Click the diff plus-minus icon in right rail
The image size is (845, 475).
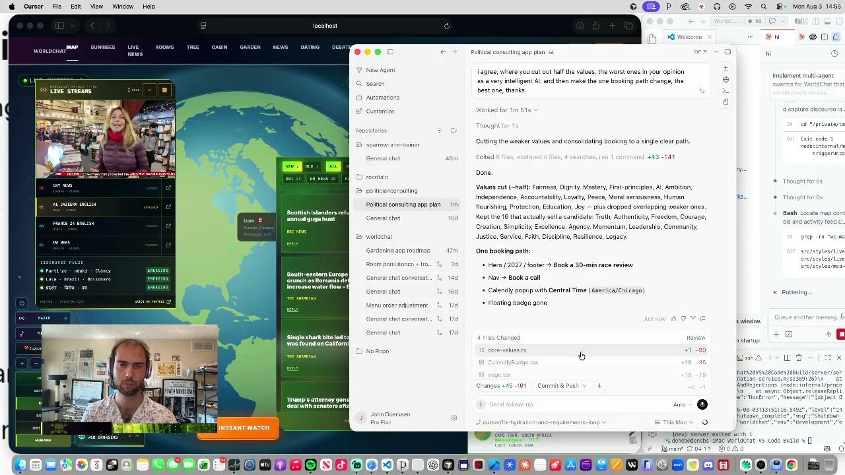point(726,69)
